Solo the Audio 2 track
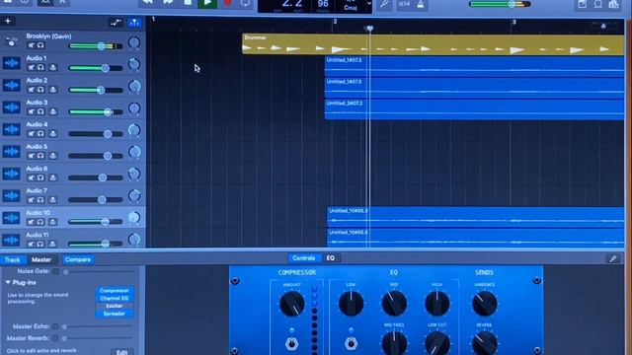Viewport: 632px width, 355px height. [40, 90]
